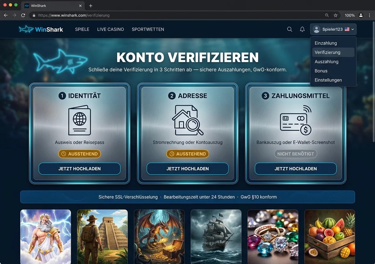375x264 pixels.
Task: Open SPORTWETTEN navigation item
Action: [x=148, y=29]
